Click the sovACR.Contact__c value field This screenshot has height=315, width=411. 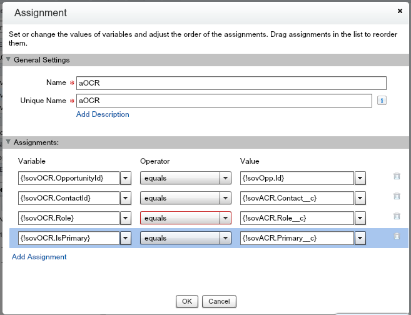[x=297, y=198]
